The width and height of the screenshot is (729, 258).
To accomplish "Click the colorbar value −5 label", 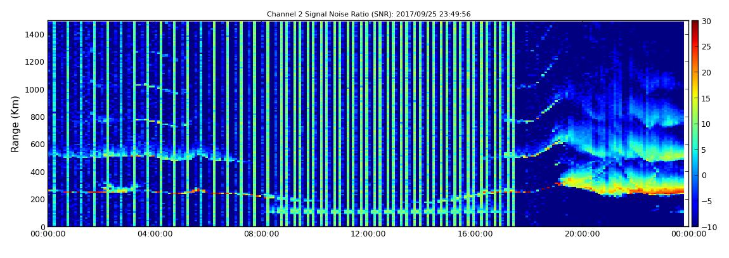I will (706, 201).
